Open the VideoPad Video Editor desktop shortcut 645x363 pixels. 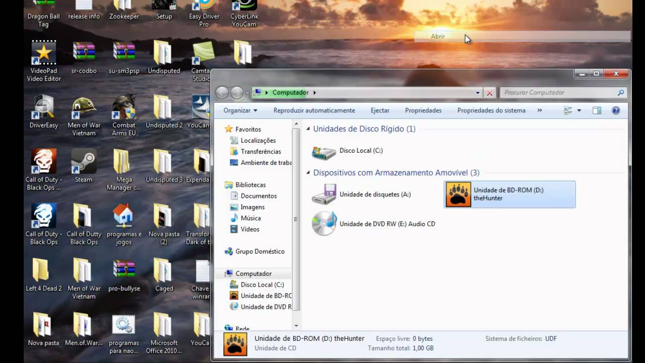coord(44,62)
